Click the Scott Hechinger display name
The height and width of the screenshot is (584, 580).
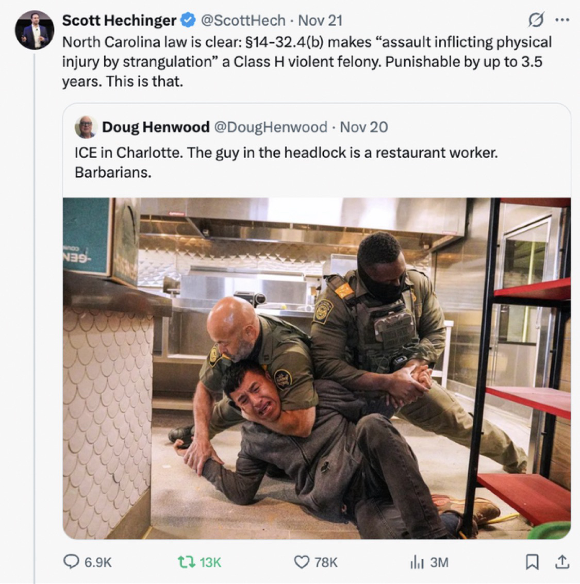(119, 21)
